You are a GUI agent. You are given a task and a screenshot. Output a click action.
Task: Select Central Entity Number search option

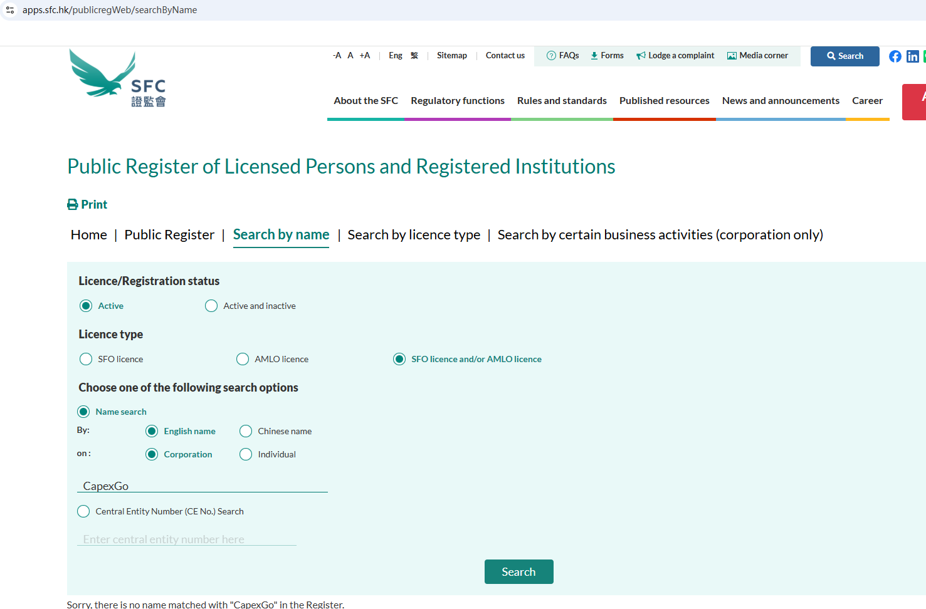click(83, 511)
